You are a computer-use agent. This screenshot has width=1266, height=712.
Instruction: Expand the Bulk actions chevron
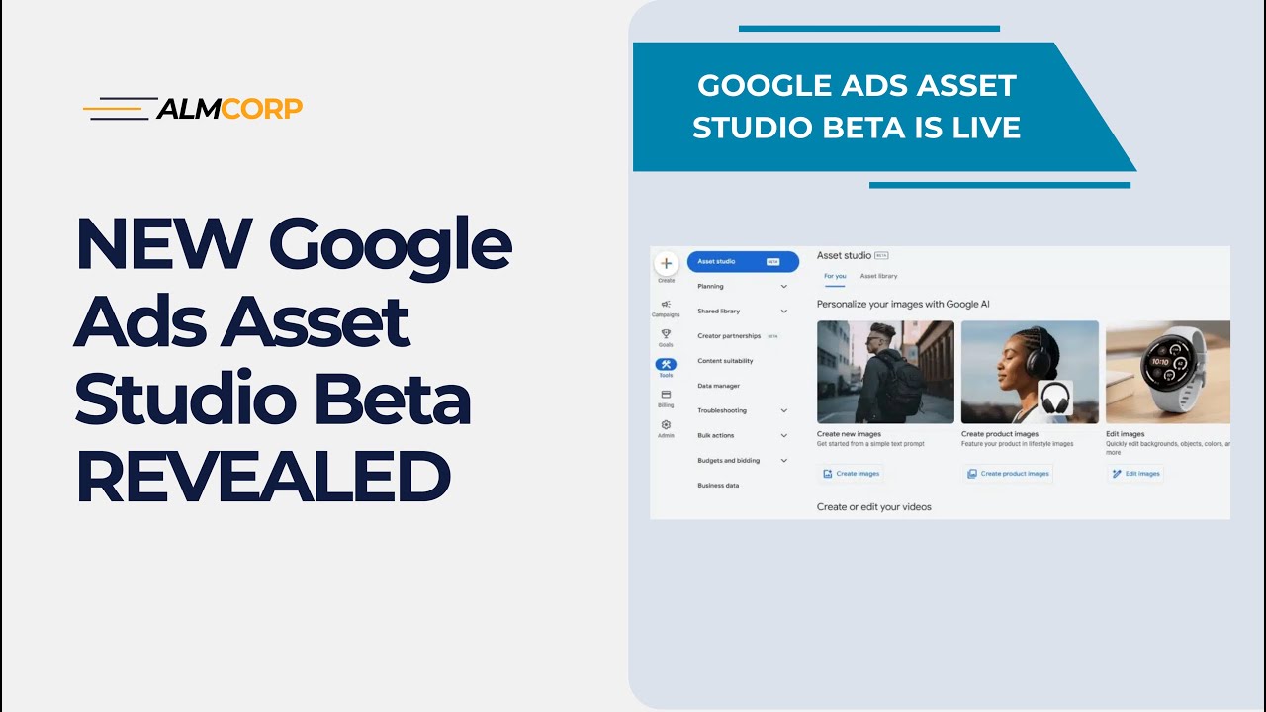pos(784,435)
